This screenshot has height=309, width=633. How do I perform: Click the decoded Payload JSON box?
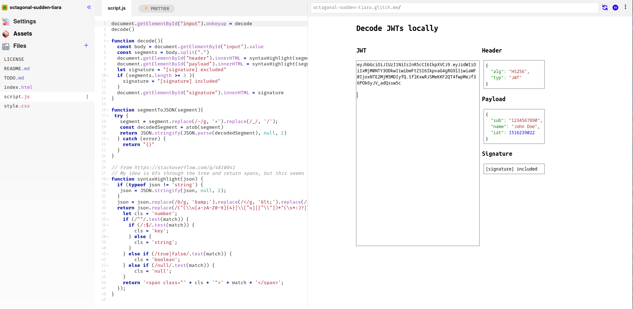coord(514,126)
